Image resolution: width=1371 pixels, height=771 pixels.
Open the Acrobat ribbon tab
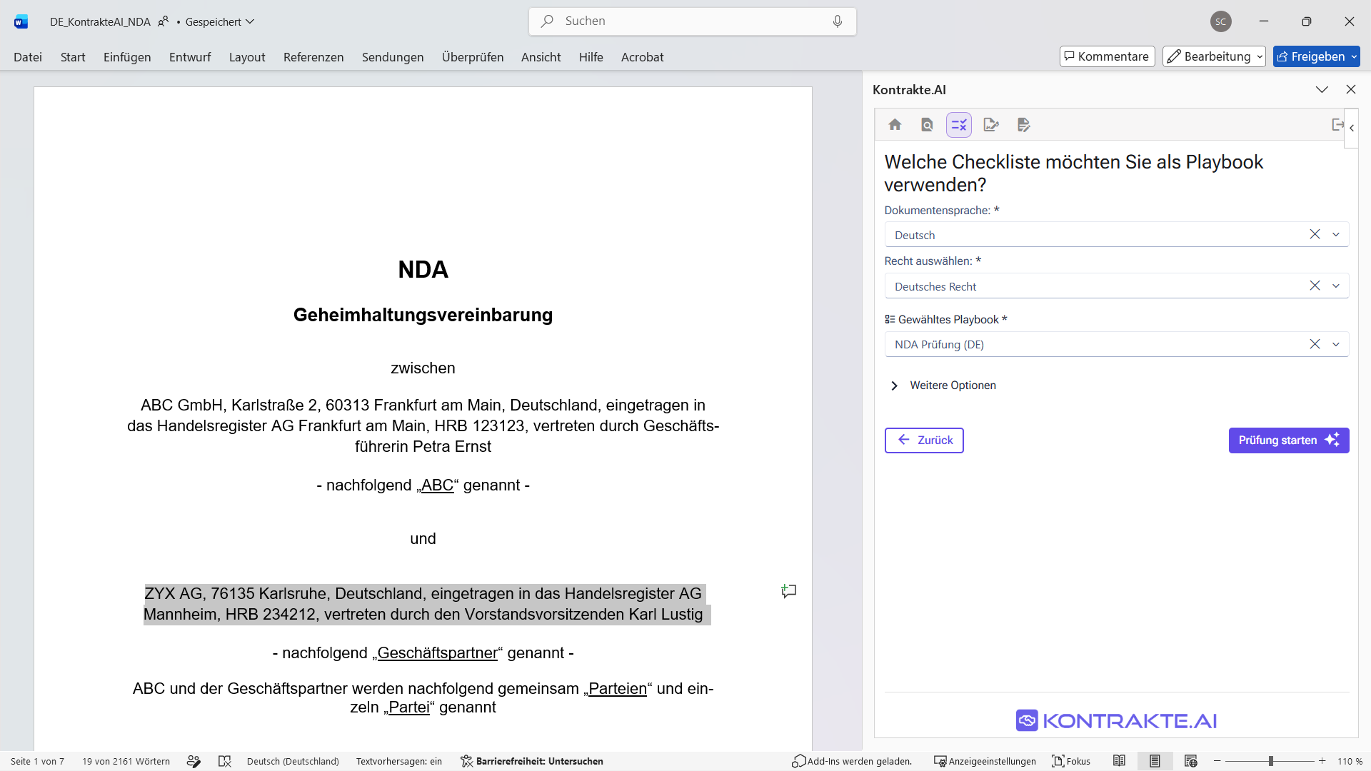[643, 57]
